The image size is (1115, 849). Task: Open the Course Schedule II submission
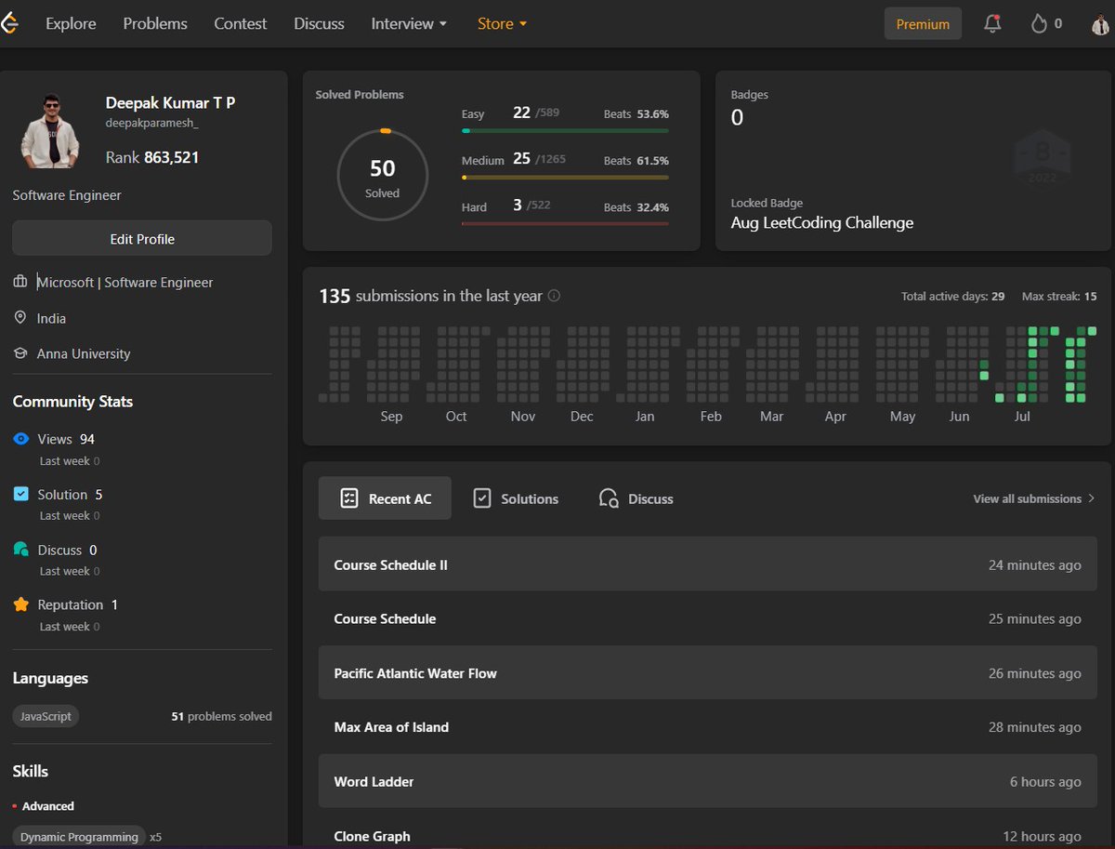tap(707, 564)
